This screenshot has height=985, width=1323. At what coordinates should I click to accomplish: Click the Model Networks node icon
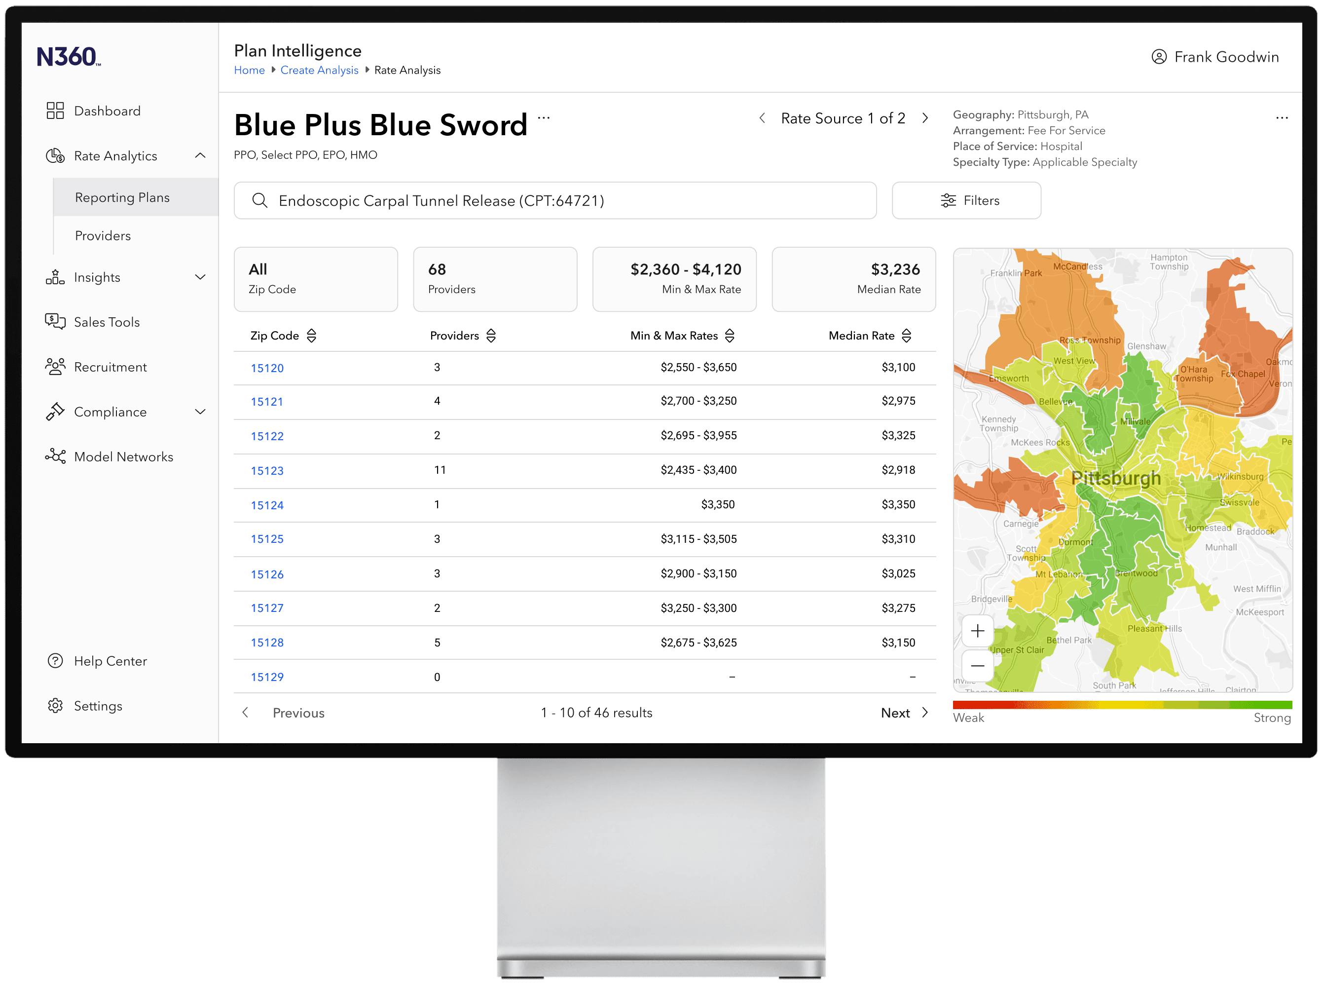click(55, 456)
